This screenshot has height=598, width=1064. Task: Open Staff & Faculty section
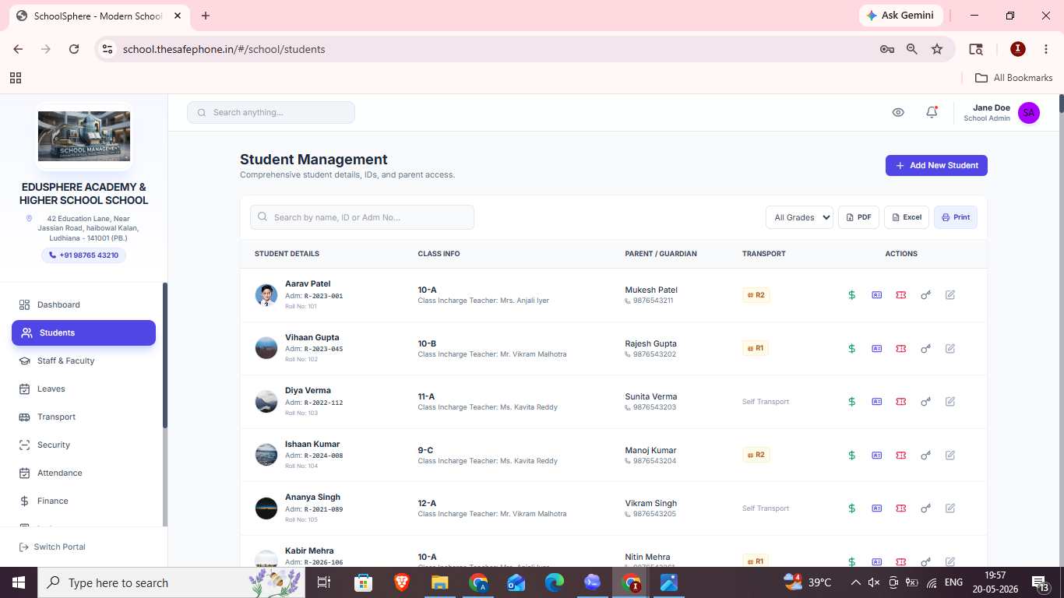pyautogui.click(x=83, y=361)
